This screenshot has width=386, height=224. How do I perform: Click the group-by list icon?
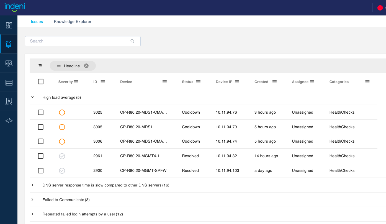click(x=40, y=66)
